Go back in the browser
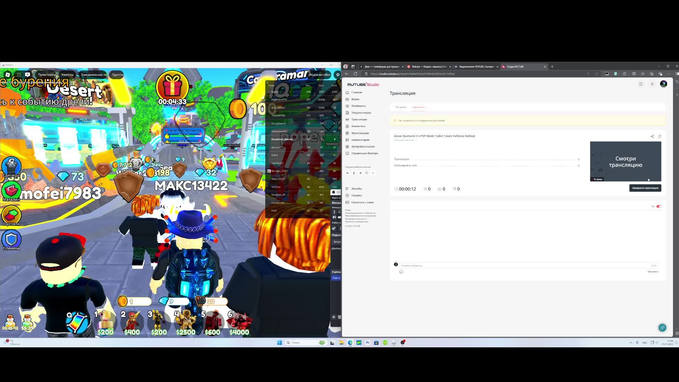 tap(347, 74)
